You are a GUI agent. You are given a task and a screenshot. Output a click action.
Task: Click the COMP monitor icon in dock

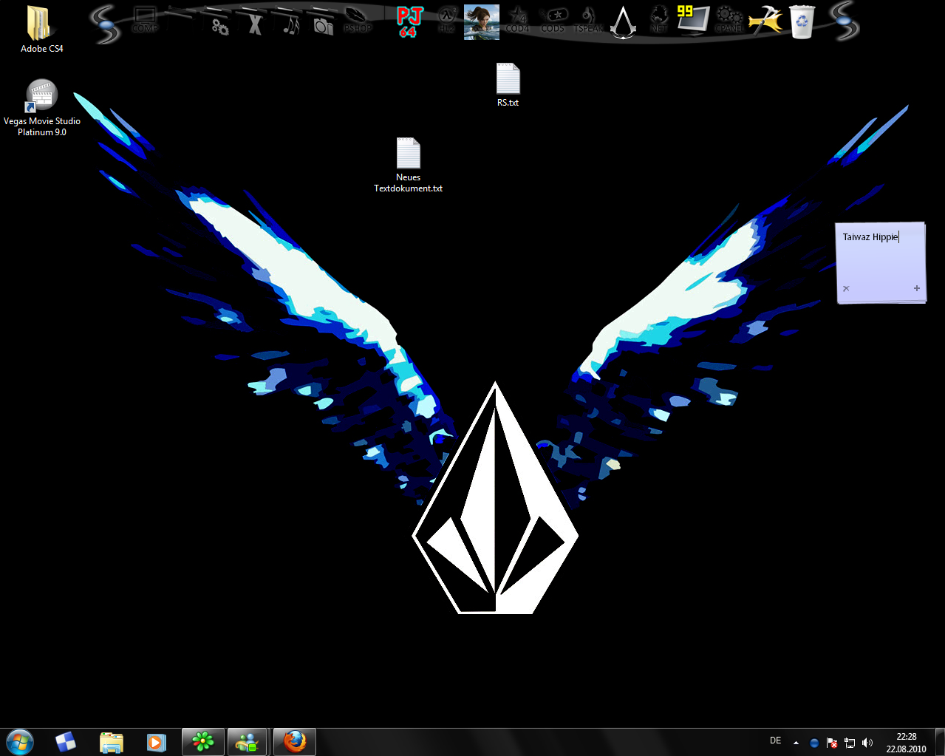tap(145, 21)
